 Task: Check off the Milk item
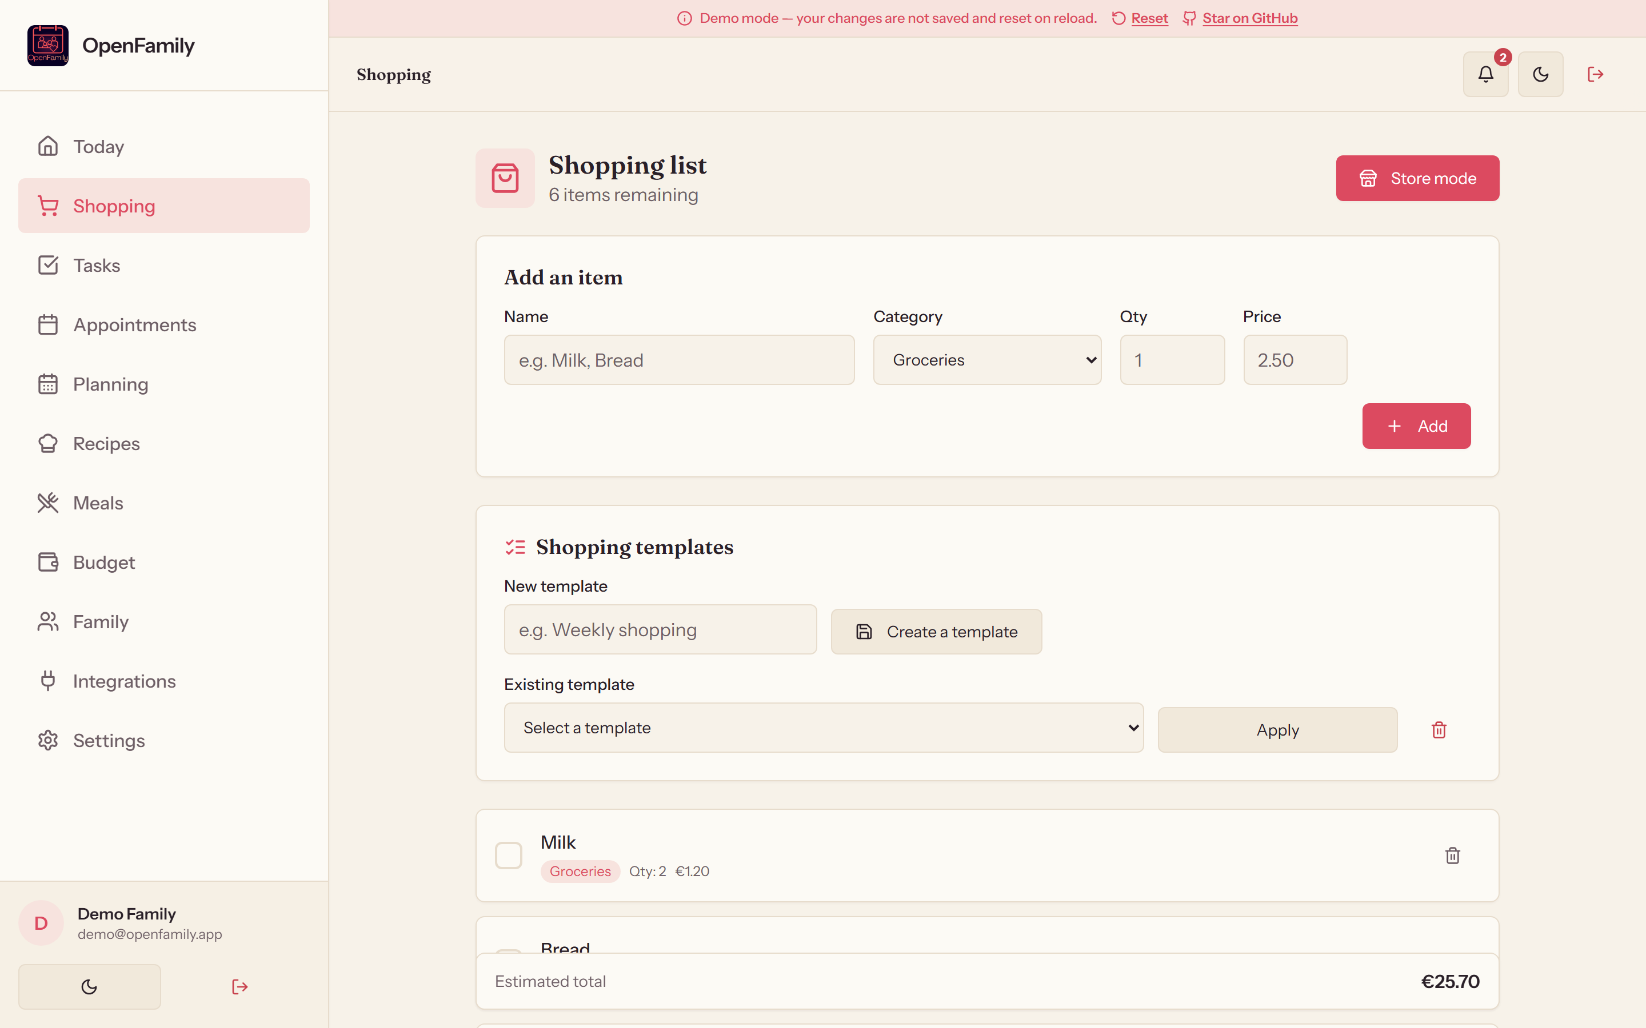[x=508, y=856]
